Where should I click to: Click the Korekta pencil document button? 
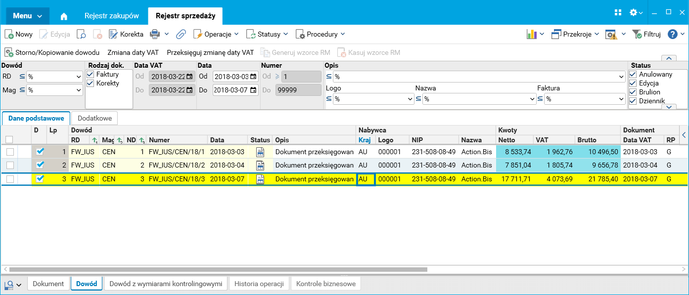[126, 34]
